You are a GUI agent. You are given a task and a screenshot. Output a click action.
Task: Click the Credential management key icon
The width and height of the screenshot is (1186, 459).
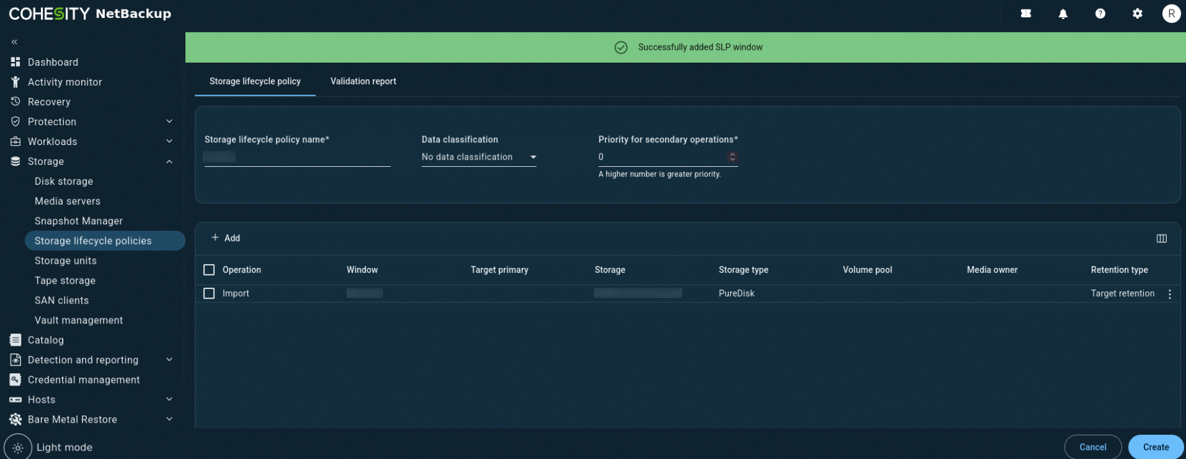pos(15,380)
